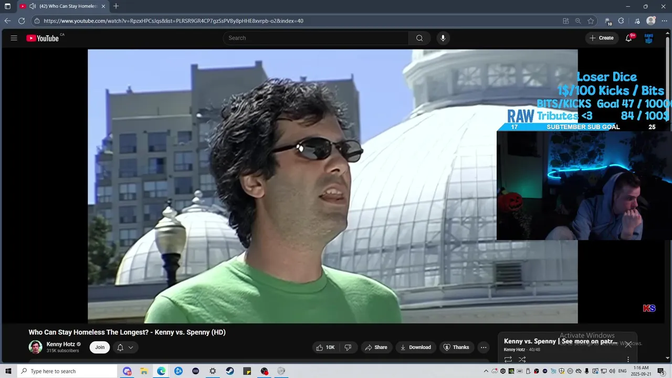Switch the ENG input language
This screenshot has width=672, height=378.
click(622, 371)
